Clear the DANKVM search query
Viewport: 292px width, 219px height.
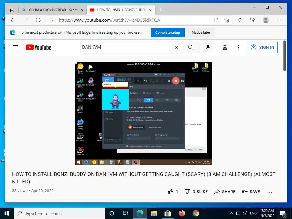176,48
